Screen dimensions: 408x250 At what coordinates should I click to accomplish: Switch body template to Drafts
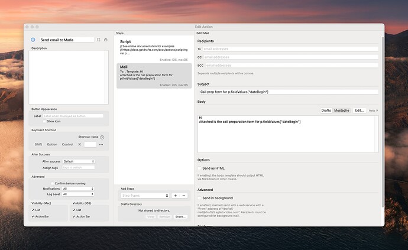(x=326, y=111)
